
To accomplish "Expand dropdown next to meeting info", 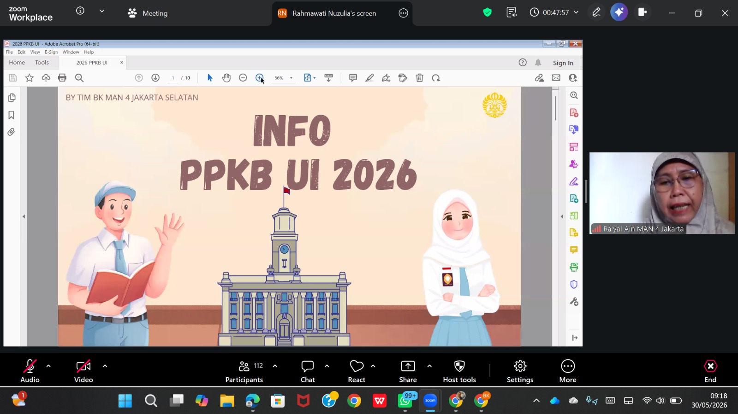I will click(102, 11).
